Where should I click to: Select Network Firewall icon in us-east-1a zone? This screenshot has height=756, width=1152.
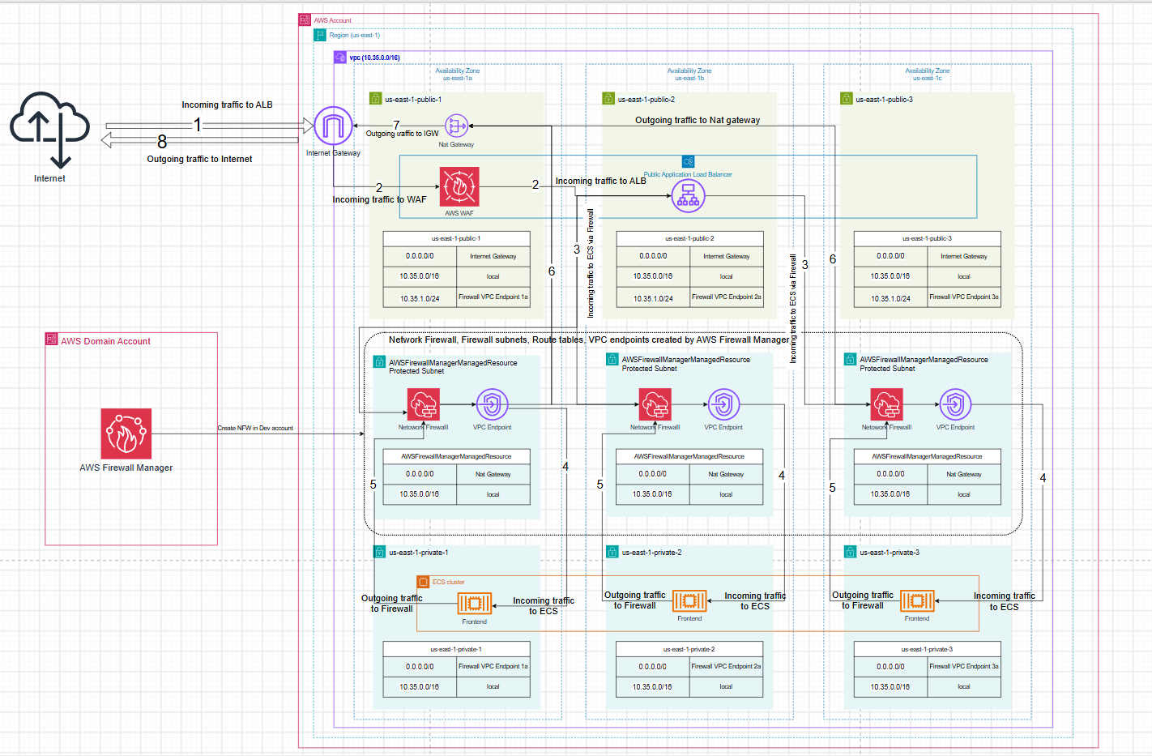tap(423, 404)
